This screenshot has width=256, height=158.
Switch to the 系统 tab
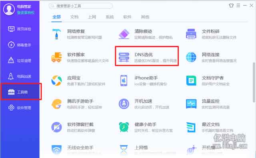pyautogui.click(x=110, y=17)
